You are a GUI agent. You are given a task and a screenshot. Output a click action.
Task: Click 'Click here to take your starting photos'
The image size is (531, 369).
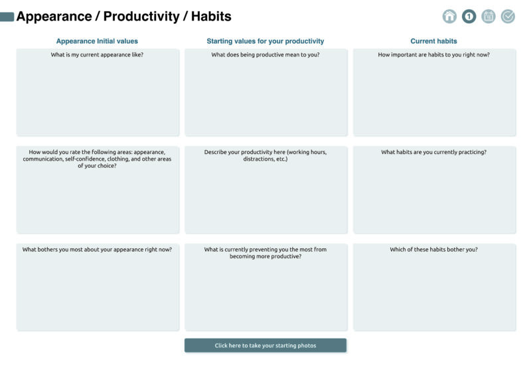(x=265, y=345)
